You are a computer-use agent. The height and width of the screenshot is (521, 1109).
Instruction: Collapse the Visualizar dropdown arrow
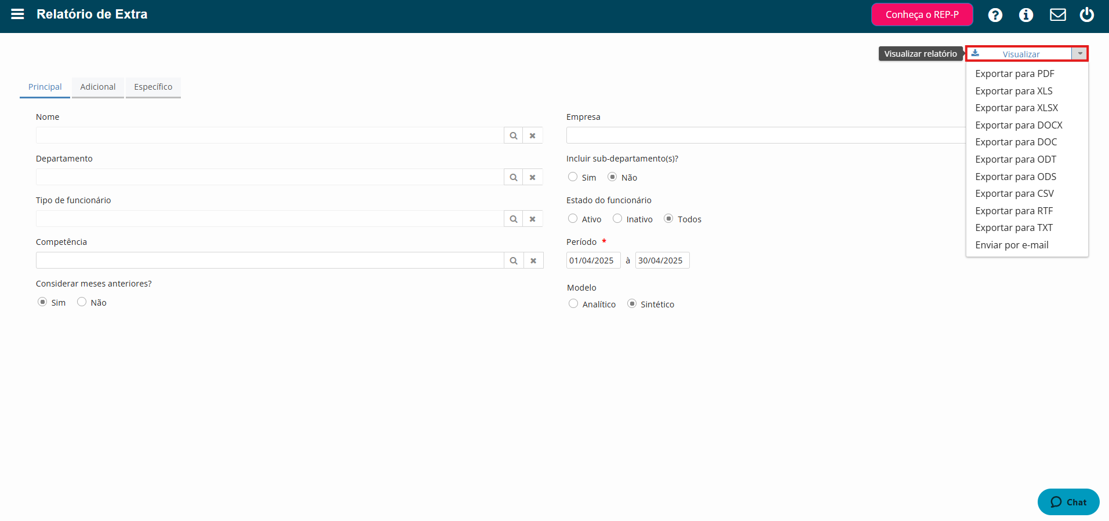coord(1079,53)
